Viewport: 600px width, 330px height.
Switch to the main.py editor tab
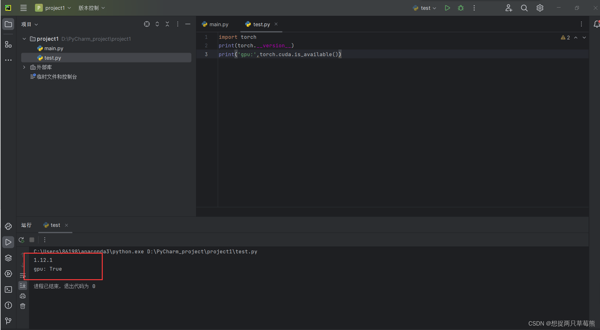pyautogui.click(x=218, y=24)
